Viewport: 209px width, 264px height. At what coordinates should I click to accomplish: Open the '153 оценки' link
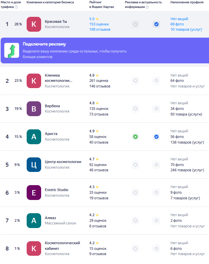tap(99, 24)
